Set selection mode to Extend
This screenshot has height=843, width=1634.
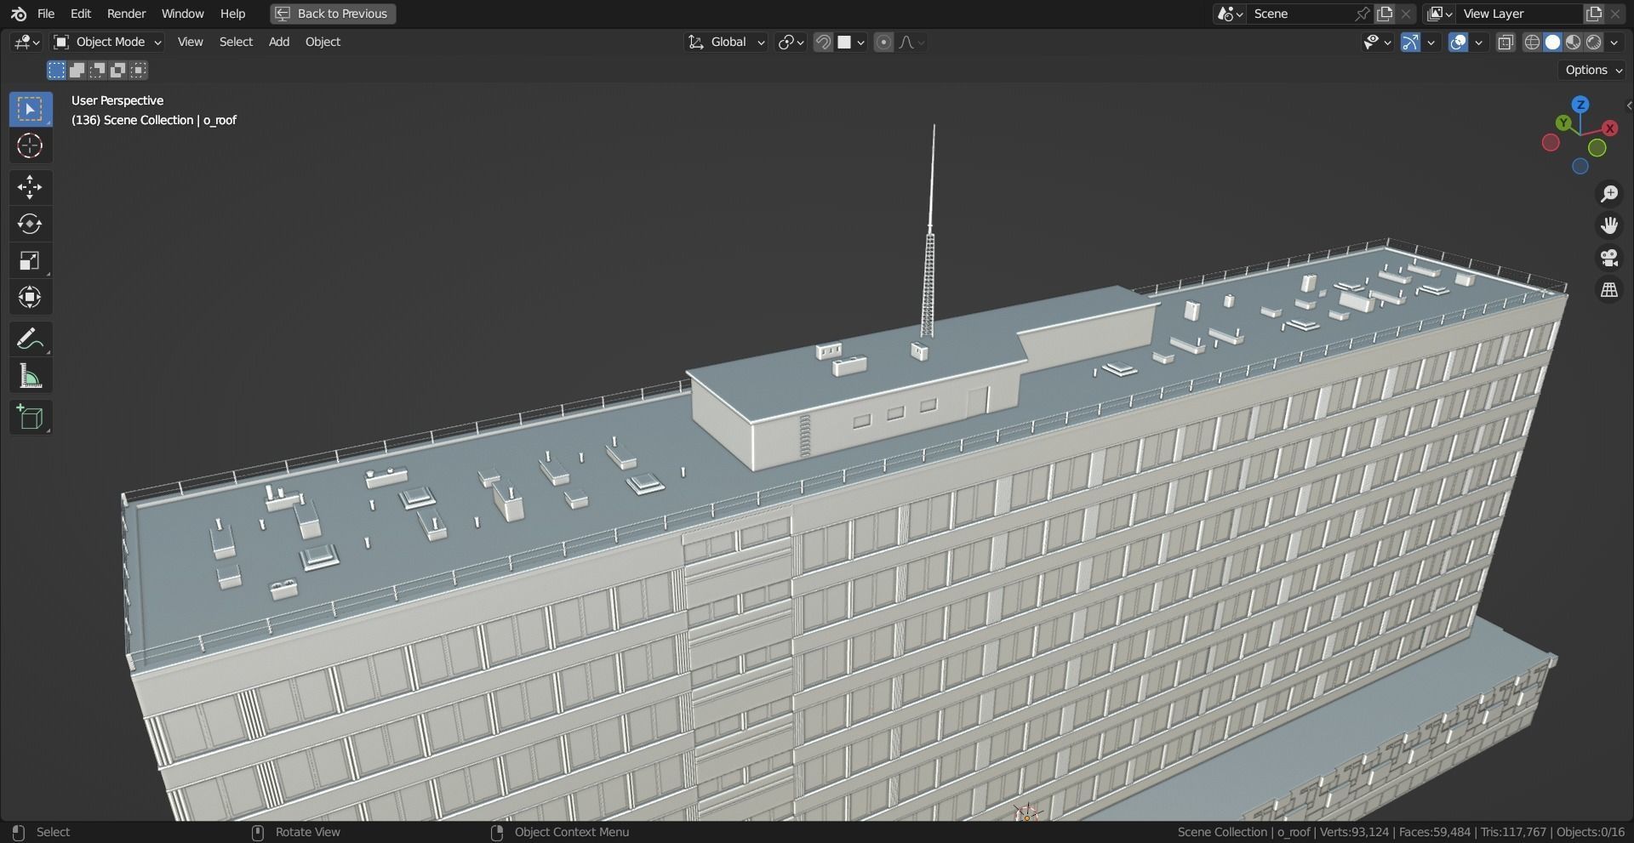(77, 70)
